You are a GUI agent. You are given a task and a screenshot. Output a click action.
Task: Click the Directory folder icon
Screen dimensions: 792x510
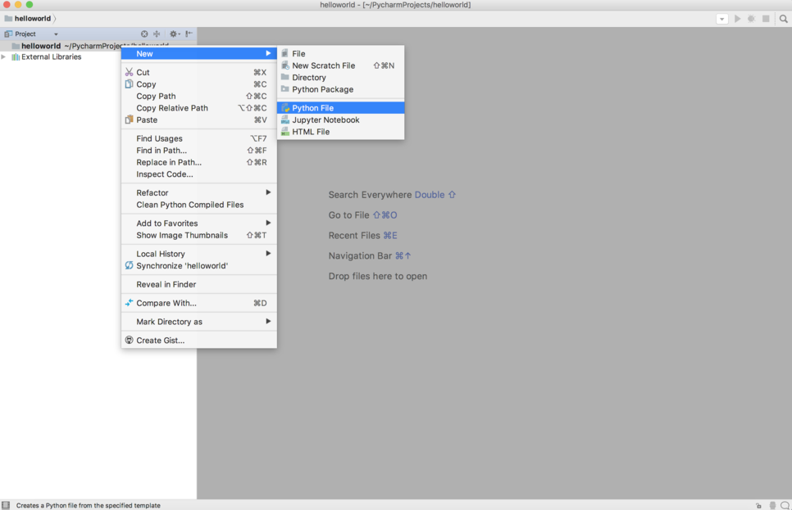click(285, 77)
